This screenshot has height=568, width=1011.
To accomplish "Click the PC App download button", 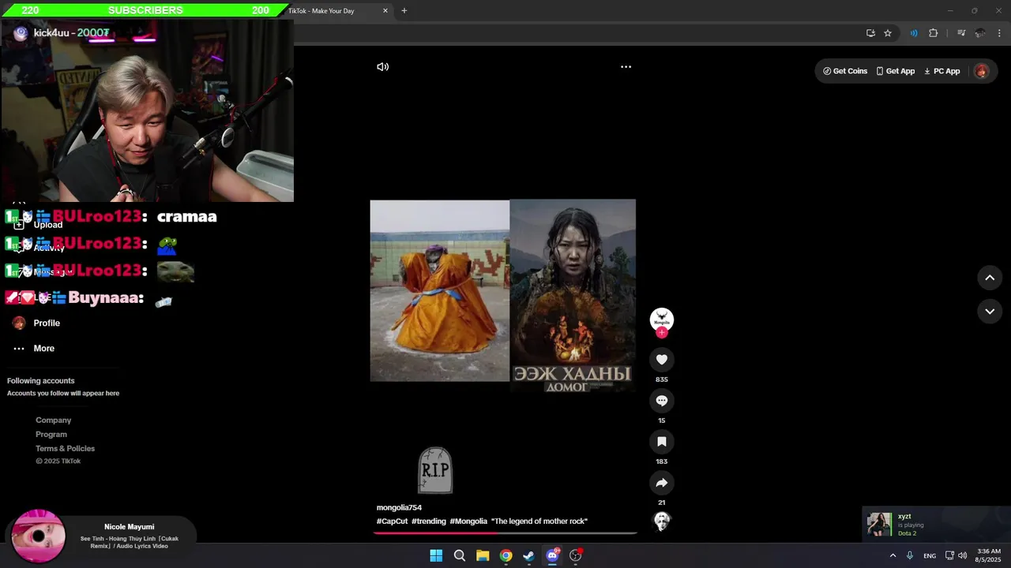I will [x=941, y=71].
